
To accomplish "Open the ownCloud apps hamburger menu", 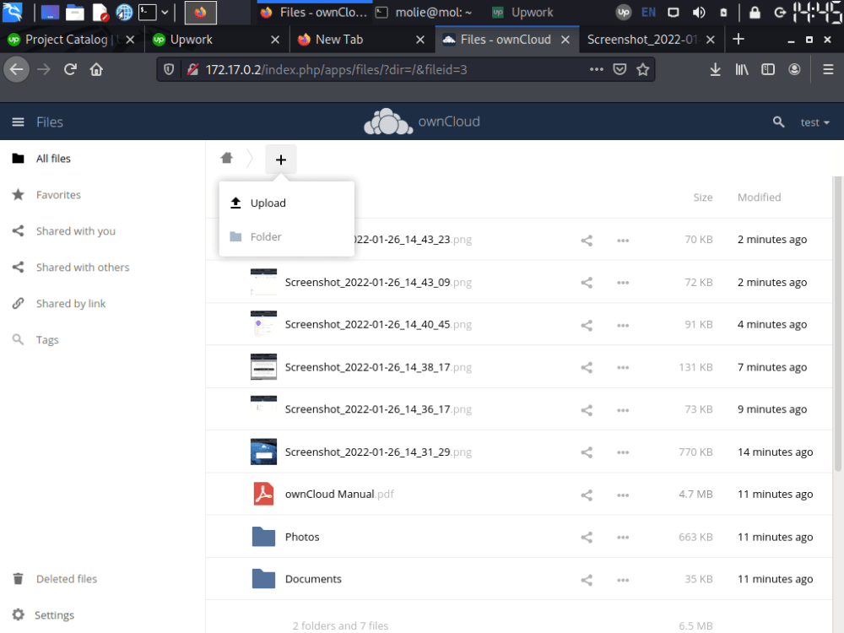I will point(18,122).
